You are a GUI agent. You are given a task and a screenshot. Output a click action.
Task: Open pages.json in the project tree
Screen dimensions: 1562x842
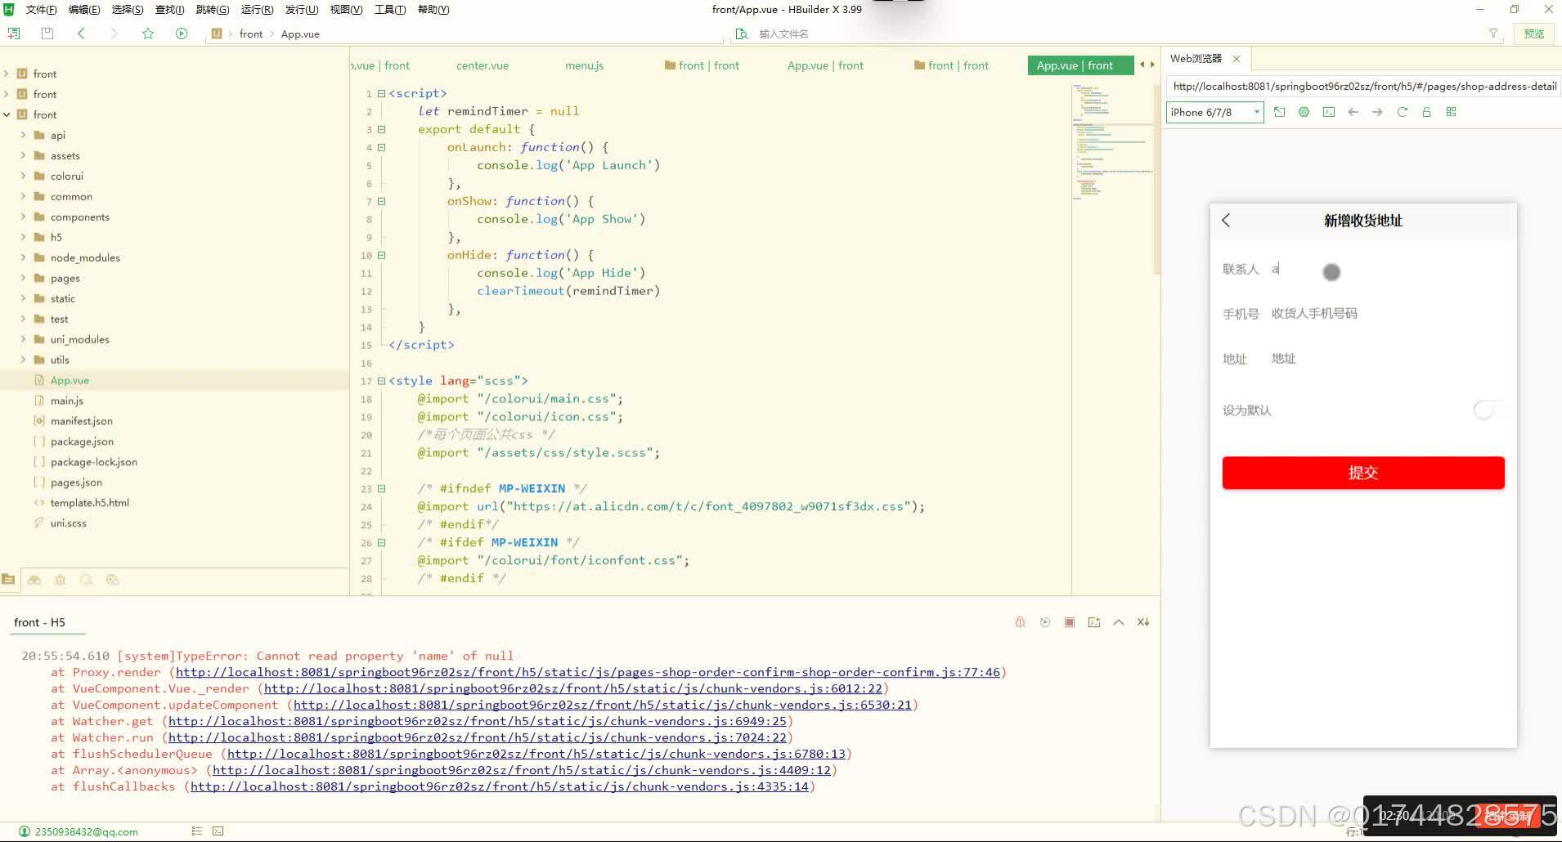click(76, 482)
